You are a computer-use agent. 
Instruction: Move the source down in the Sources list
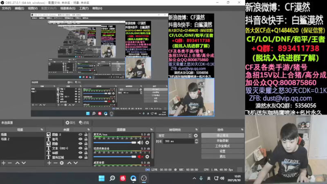click(x=76, y=163)
